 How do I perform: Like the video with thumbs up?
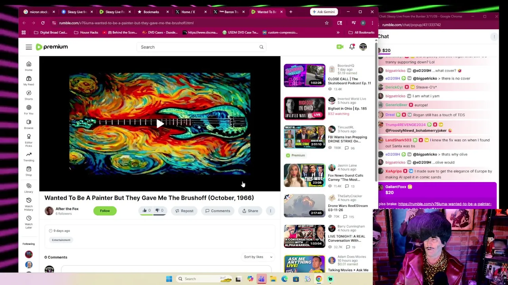pyautogui.click(x=146, y=211)
